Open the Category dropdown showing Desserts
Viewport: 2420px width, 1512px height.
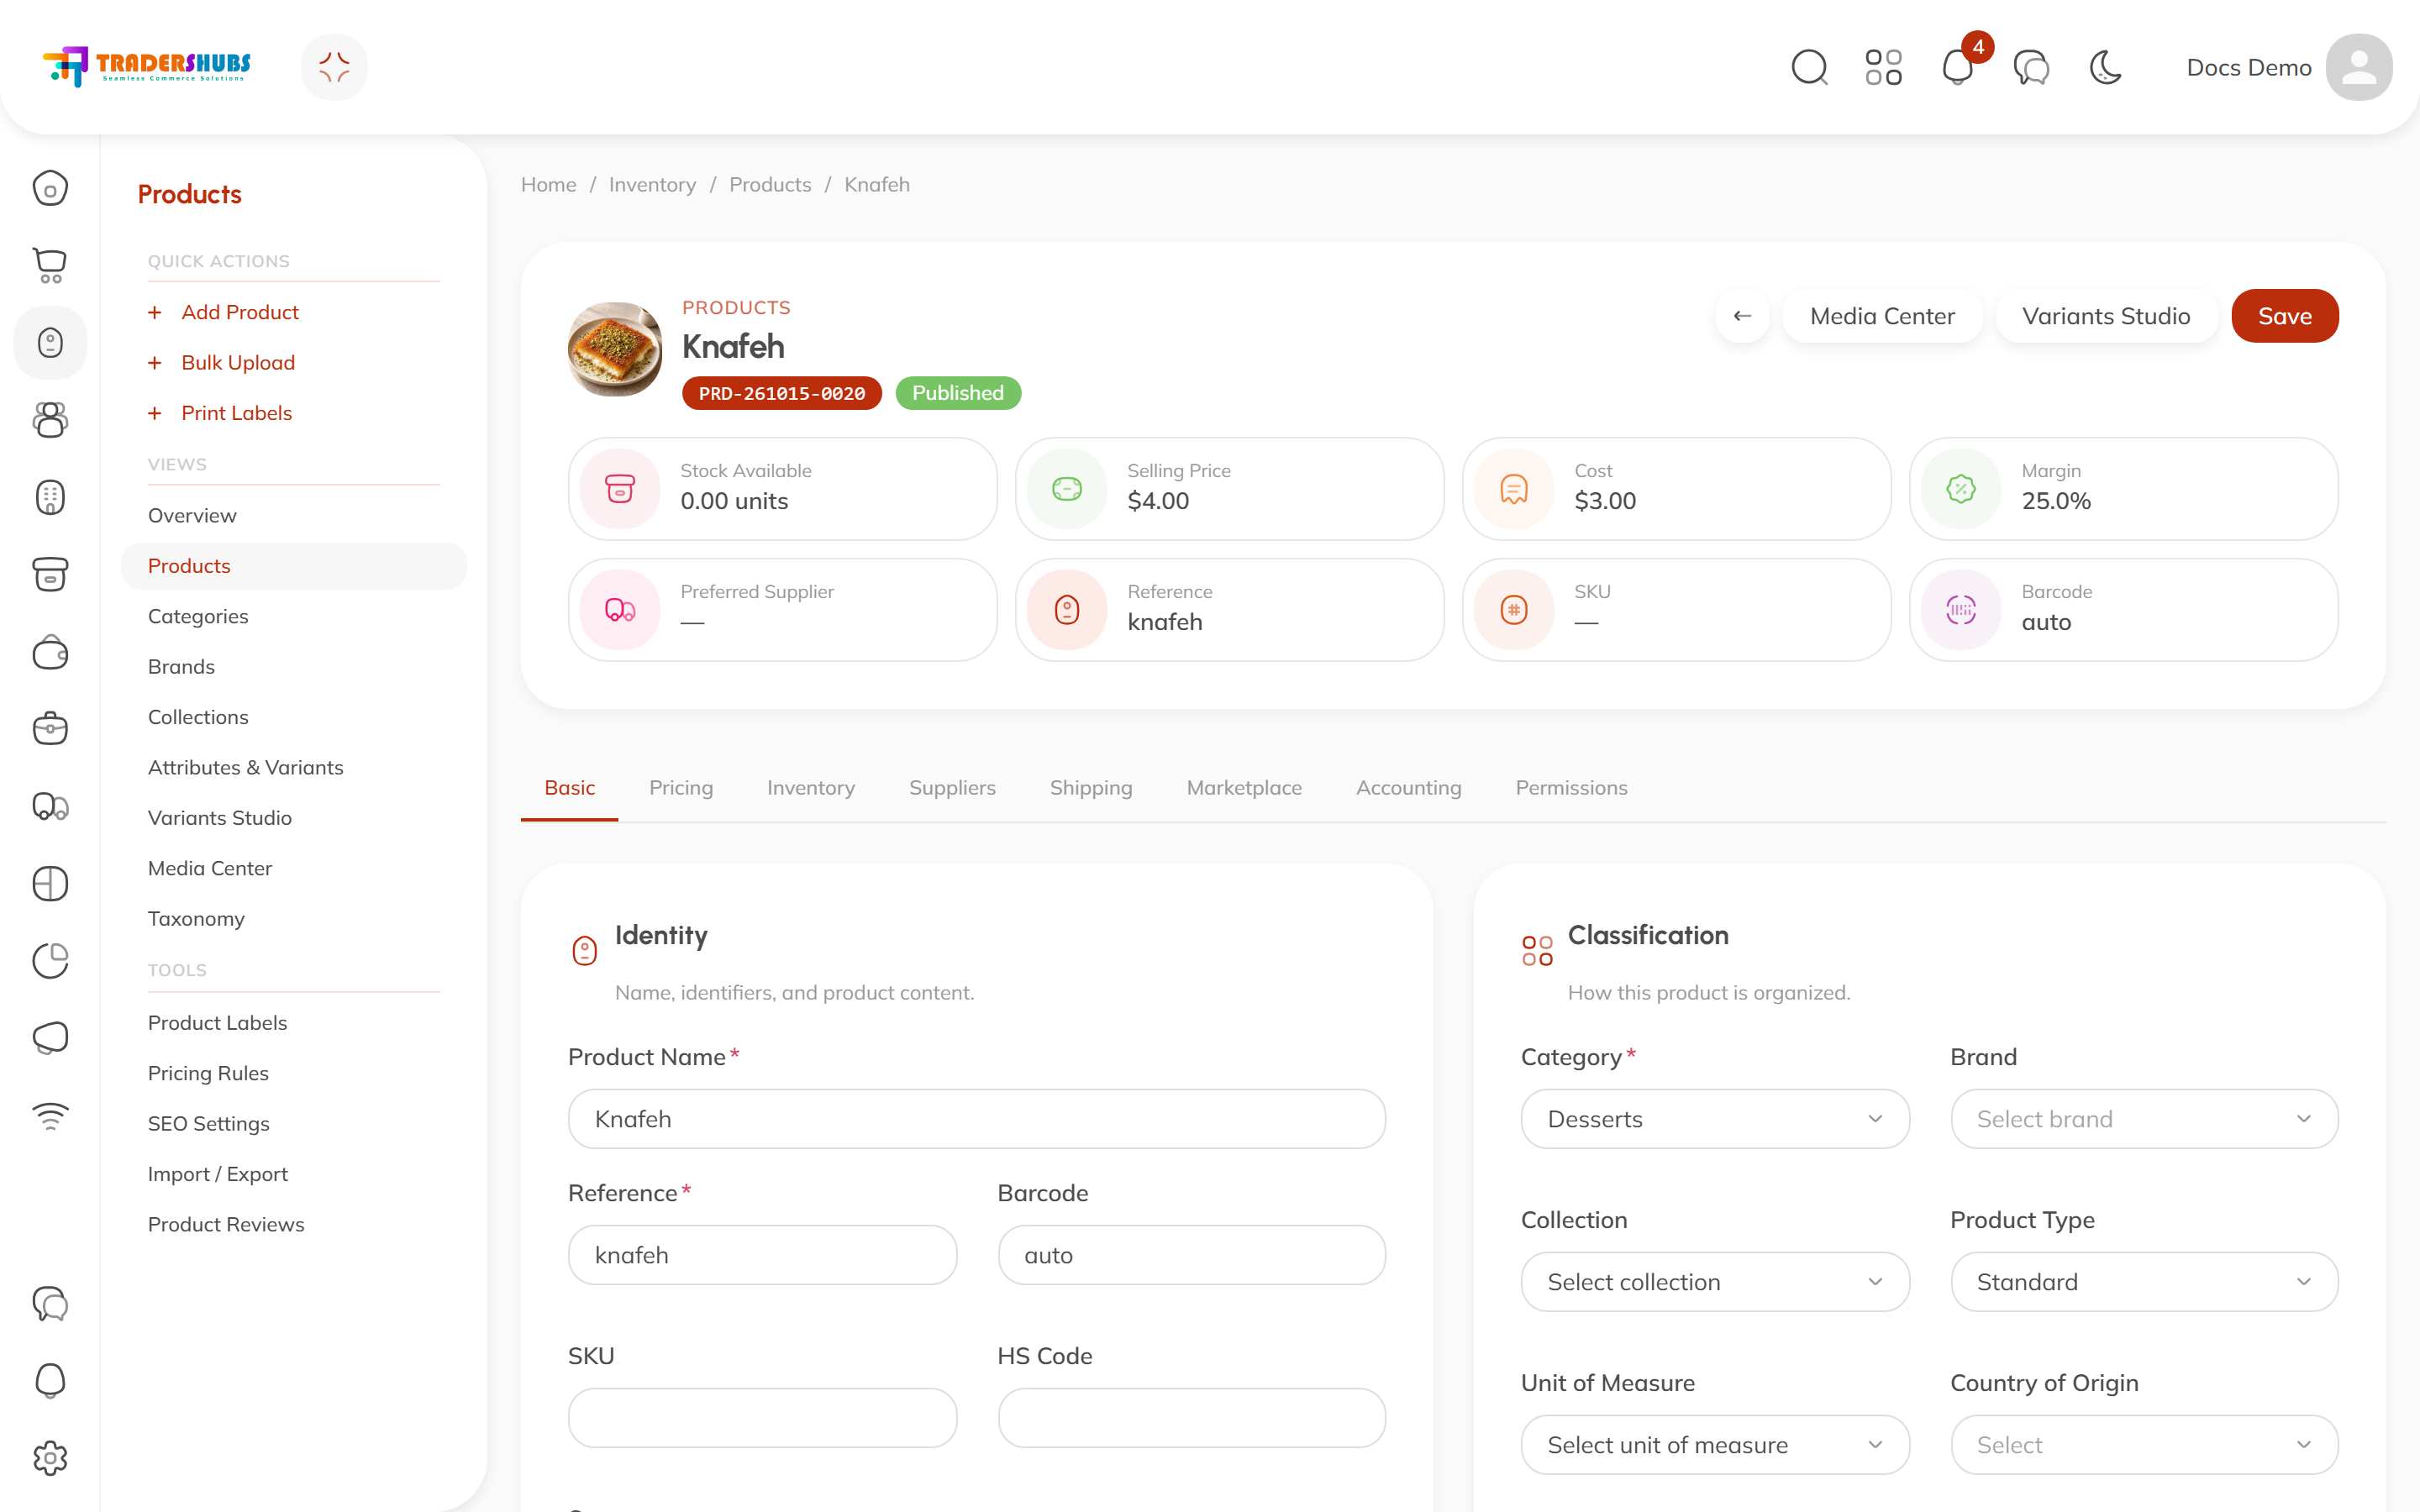pyautogui.click(x=1714, y=1119)
